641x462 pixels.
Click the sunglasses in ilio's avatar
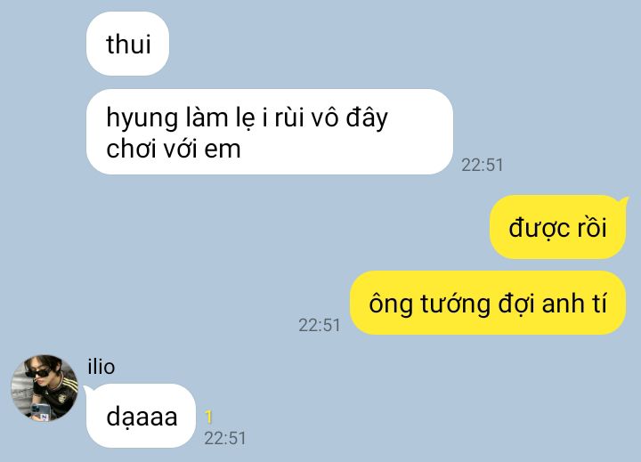point(38,372)
